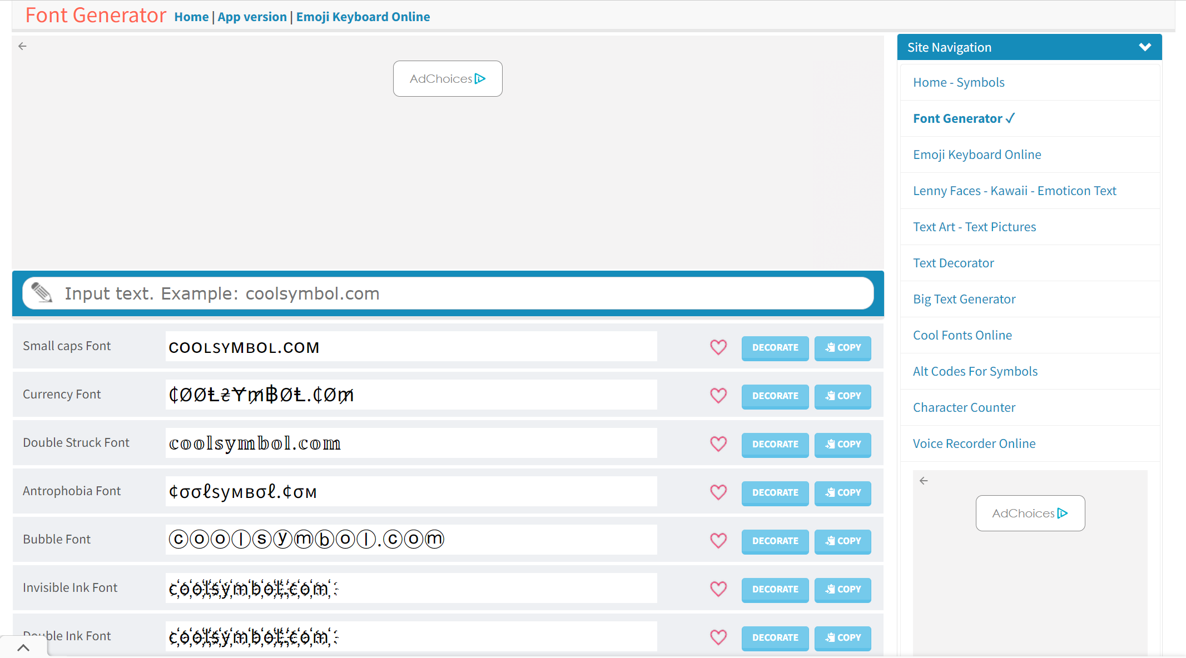Copy the Bubble Font text
The width and height of the screenshot is (1186, 658).
click(842, 541)
